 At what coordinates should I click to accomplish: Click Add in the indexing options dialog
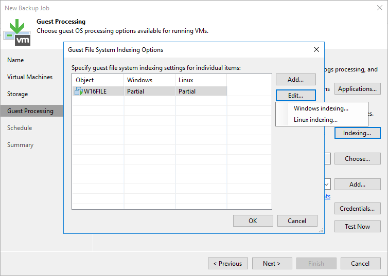click(x=295, y=80)
